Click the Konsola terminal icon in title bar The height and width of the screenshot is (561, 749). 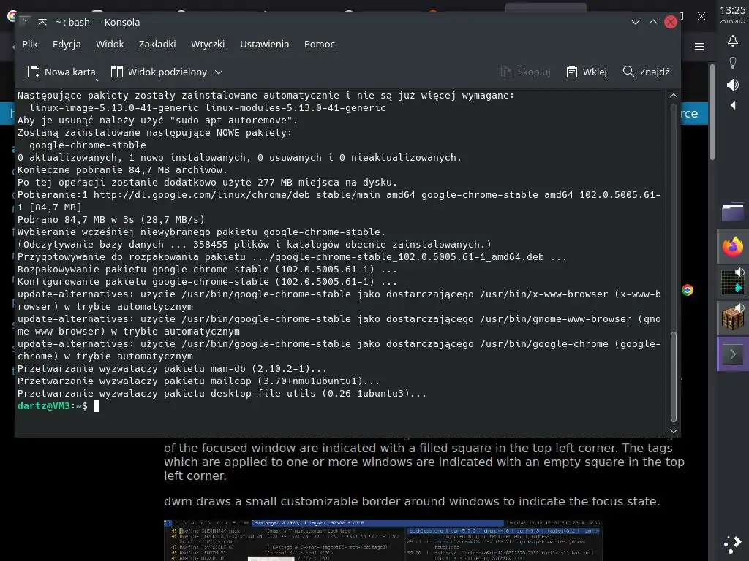point(25,22)
